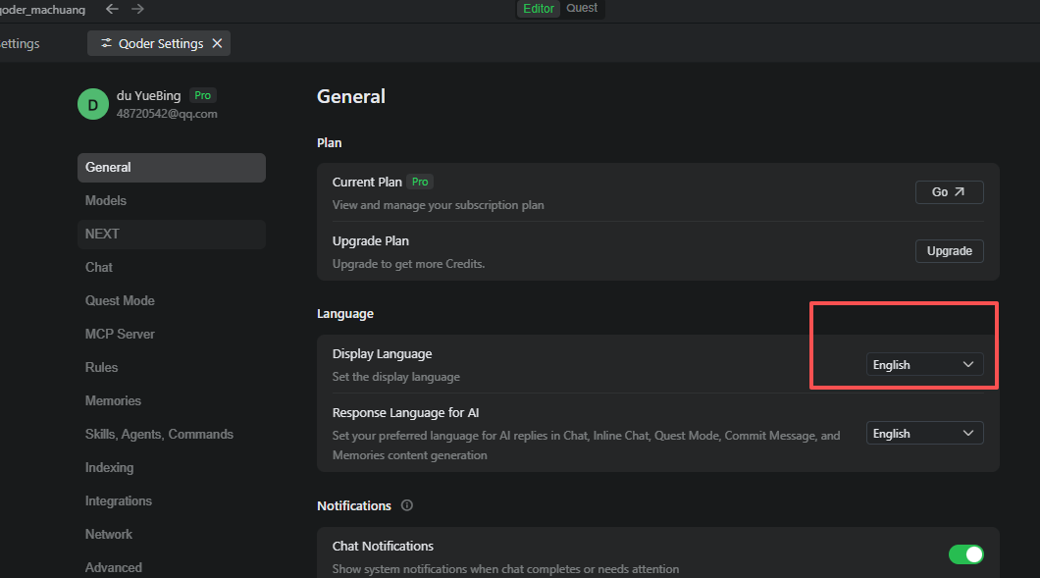Click the Pro badge beside du YueBing
Viewport: 1040px width, 578px height.
[202, 95]
